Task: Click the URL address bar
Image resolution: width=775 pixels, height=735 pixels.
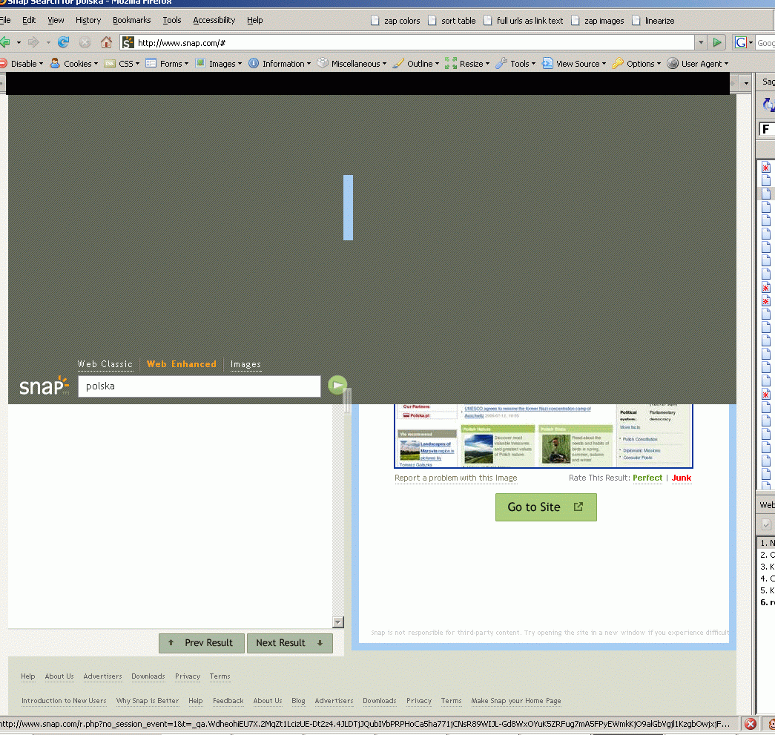Action: click(408, 43)
